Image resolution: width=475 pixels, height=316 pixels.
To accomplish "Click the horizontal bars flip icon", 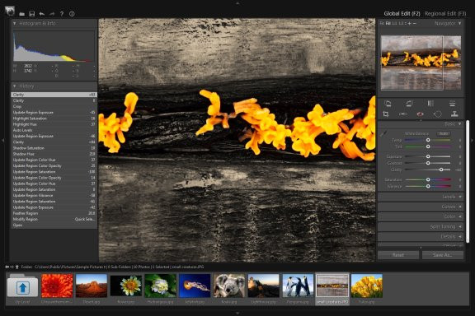I will point(452,104).
